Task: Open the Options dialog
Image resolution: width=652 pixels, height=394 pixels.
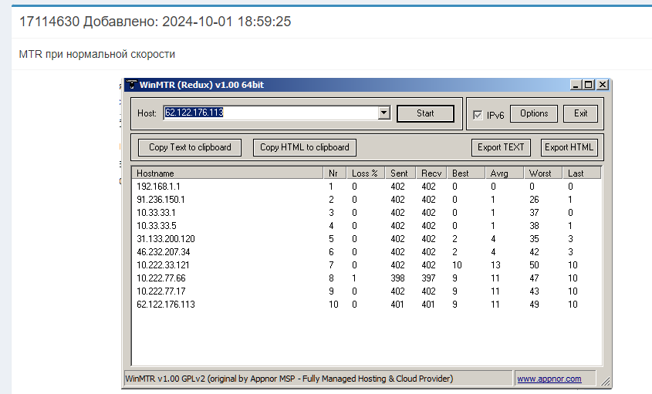Action: (x=534, y=113)
